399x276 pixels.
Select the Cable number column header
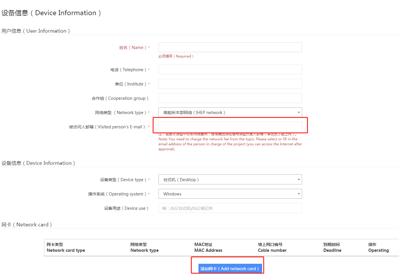(x=272, y=247)
